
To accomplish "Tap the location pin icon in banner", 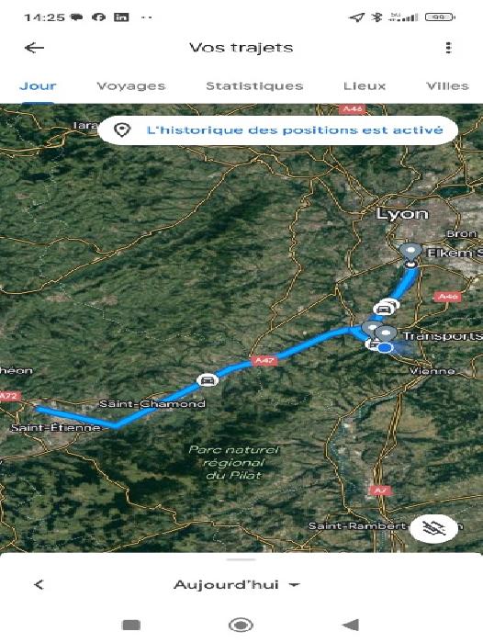I will (x=122, y=130).
